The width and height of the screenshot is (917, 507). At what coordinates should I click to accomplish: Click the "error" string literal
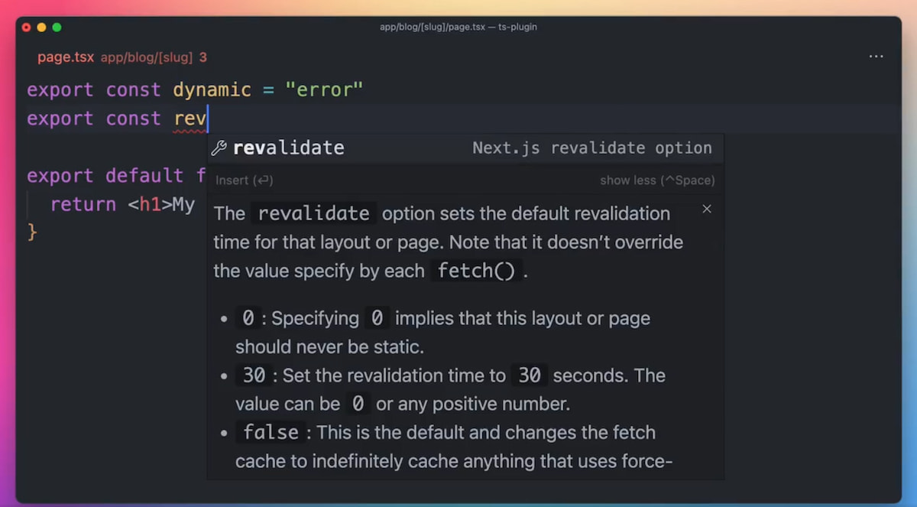pyautogui.click(x=324, y=90)
